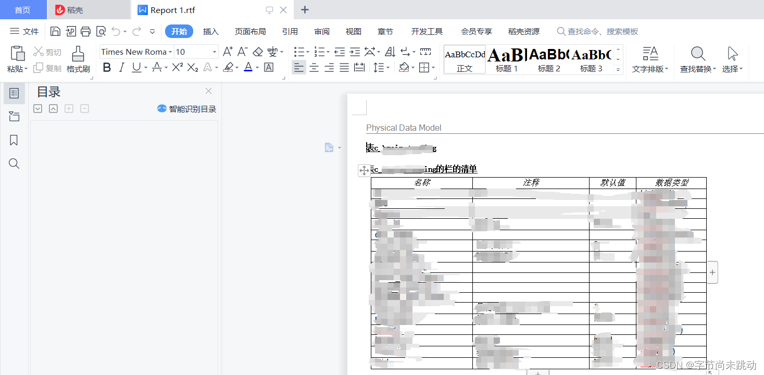Toggle Justify alignment
Screen dimensions: 764x375
click(x=344, y=67)
